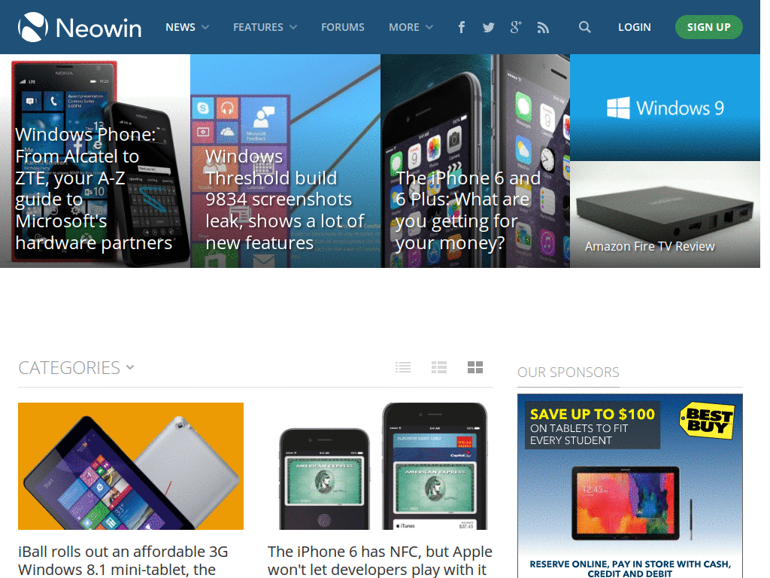Open the Amazon Fire TV Review

665,214
